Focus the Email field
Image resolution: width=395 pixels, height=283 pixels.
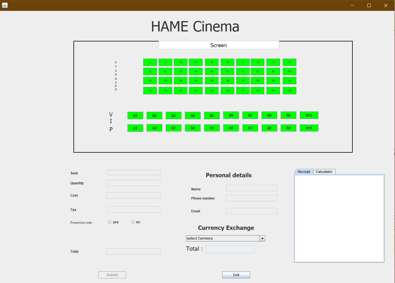(x=252, y=211)
